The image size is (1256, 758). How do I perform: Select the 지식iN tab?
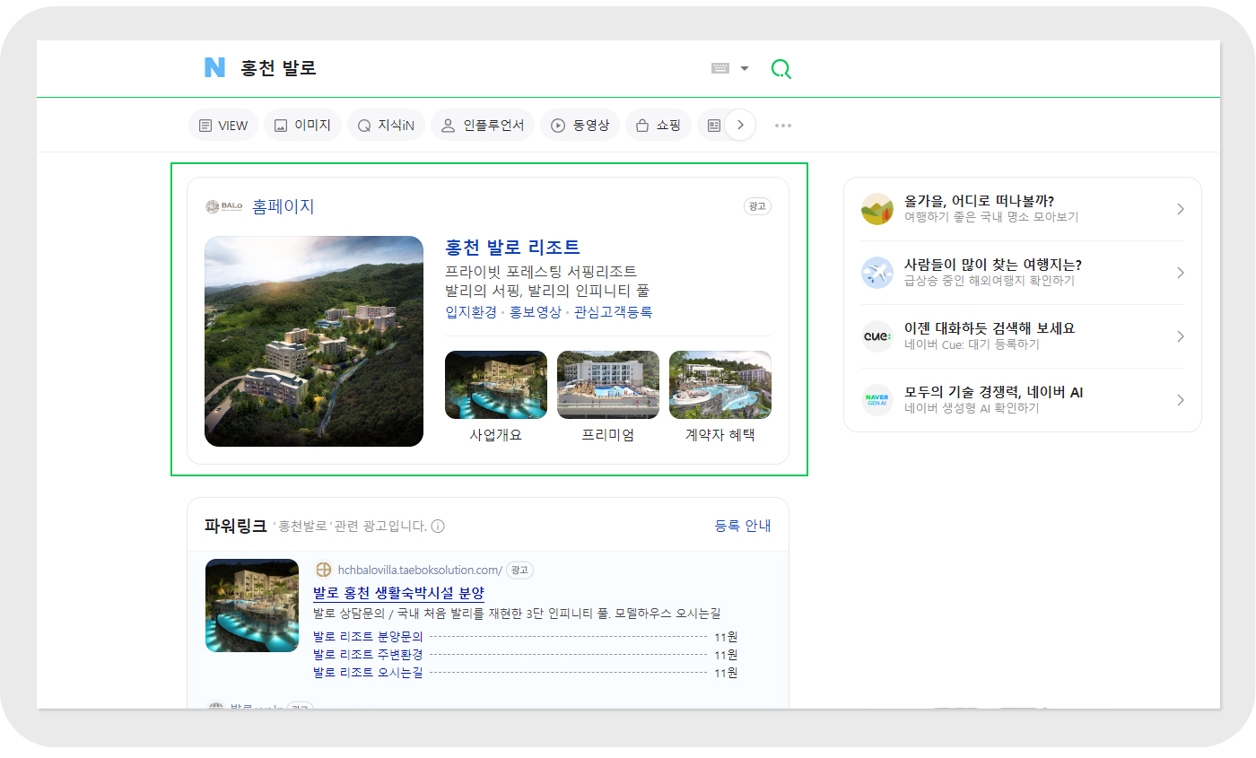[386, 126]
